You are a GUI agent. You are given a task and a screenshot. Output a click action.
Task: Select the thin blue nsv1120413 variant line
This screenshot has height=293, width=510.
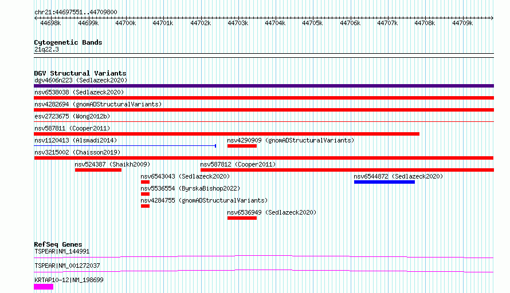125,146
